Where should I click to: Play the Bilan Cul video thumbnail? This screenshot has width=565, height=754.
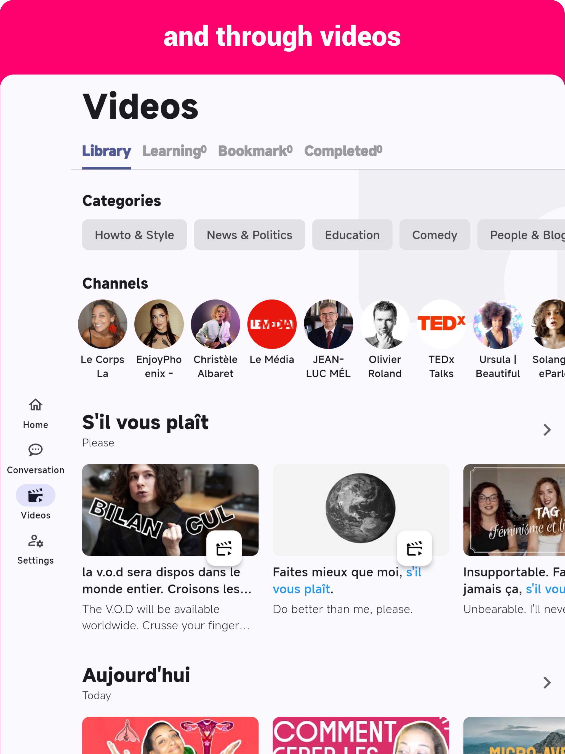pyautogui.click(x=170, y=510)
